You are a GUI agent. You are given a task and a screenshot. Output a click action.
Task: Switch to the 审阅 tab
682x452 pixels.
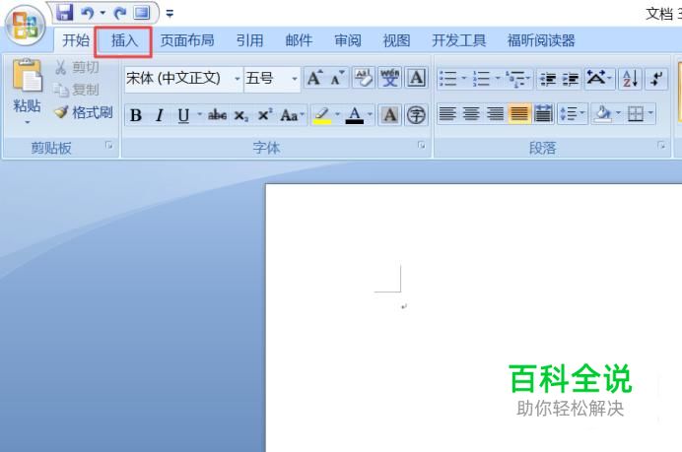click(348, 40)
